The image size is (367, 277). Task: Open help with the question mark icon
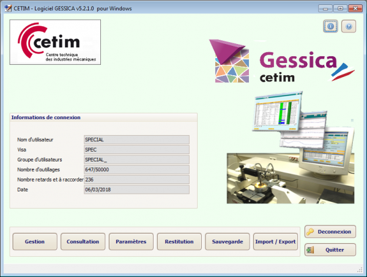click(x=349, y=26)
